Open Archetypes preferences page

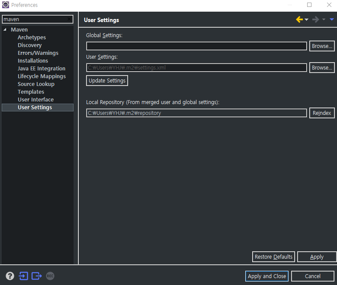pos(32,37)
